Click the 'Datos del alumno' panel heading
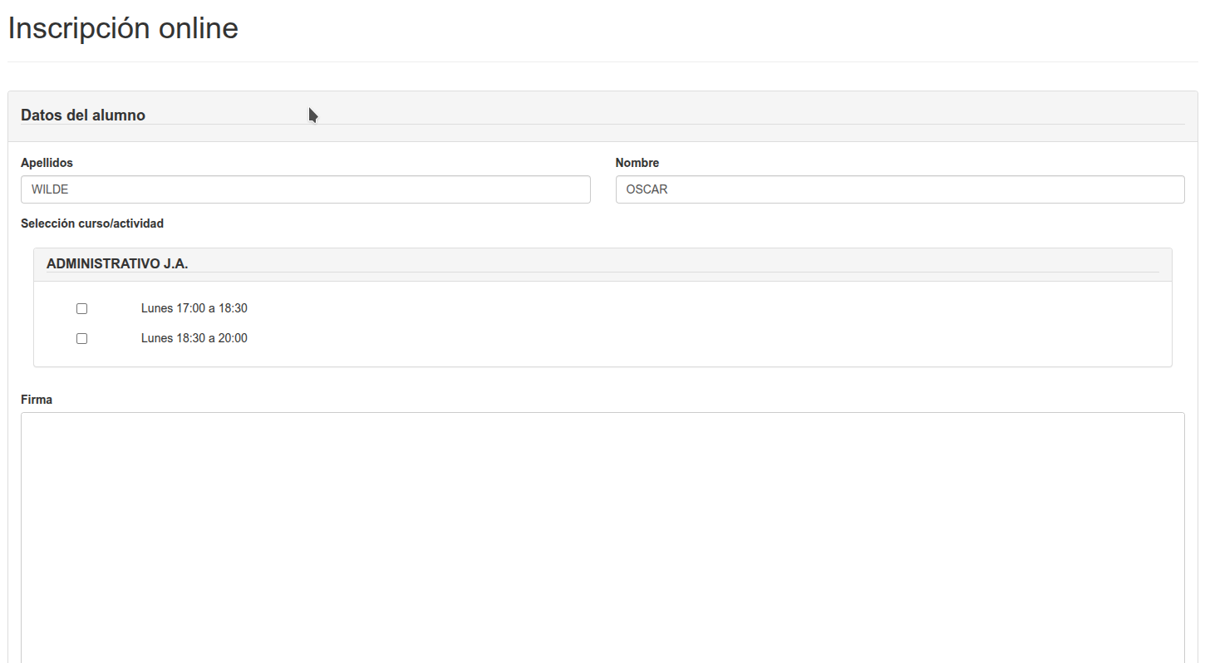 click(x=83, y=115)
